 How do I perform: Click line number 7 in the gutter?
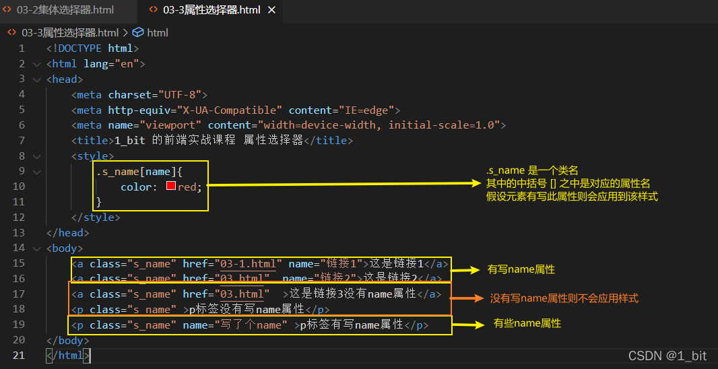tap(22, 141)
